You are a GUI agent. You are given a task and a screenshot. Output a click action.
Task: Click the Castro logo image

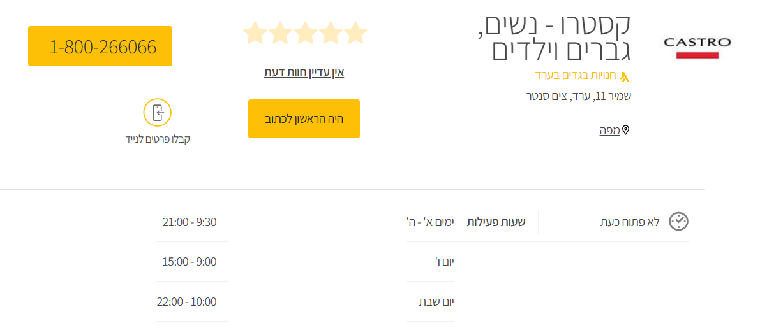click(697, 46)
